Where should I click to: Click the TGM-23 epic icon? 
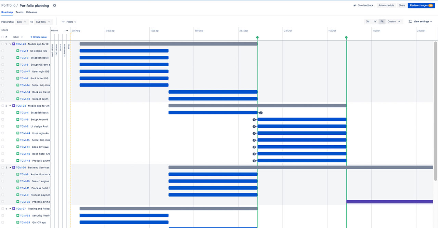(14, 44)
